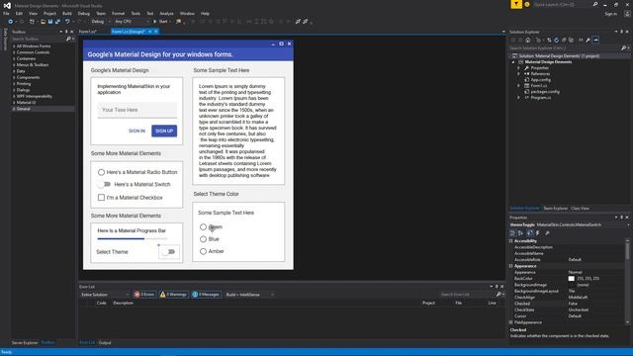633x356 pixels.
Task: Open the Entire Solution scope dropdown
Action: [x=105, y=295]
